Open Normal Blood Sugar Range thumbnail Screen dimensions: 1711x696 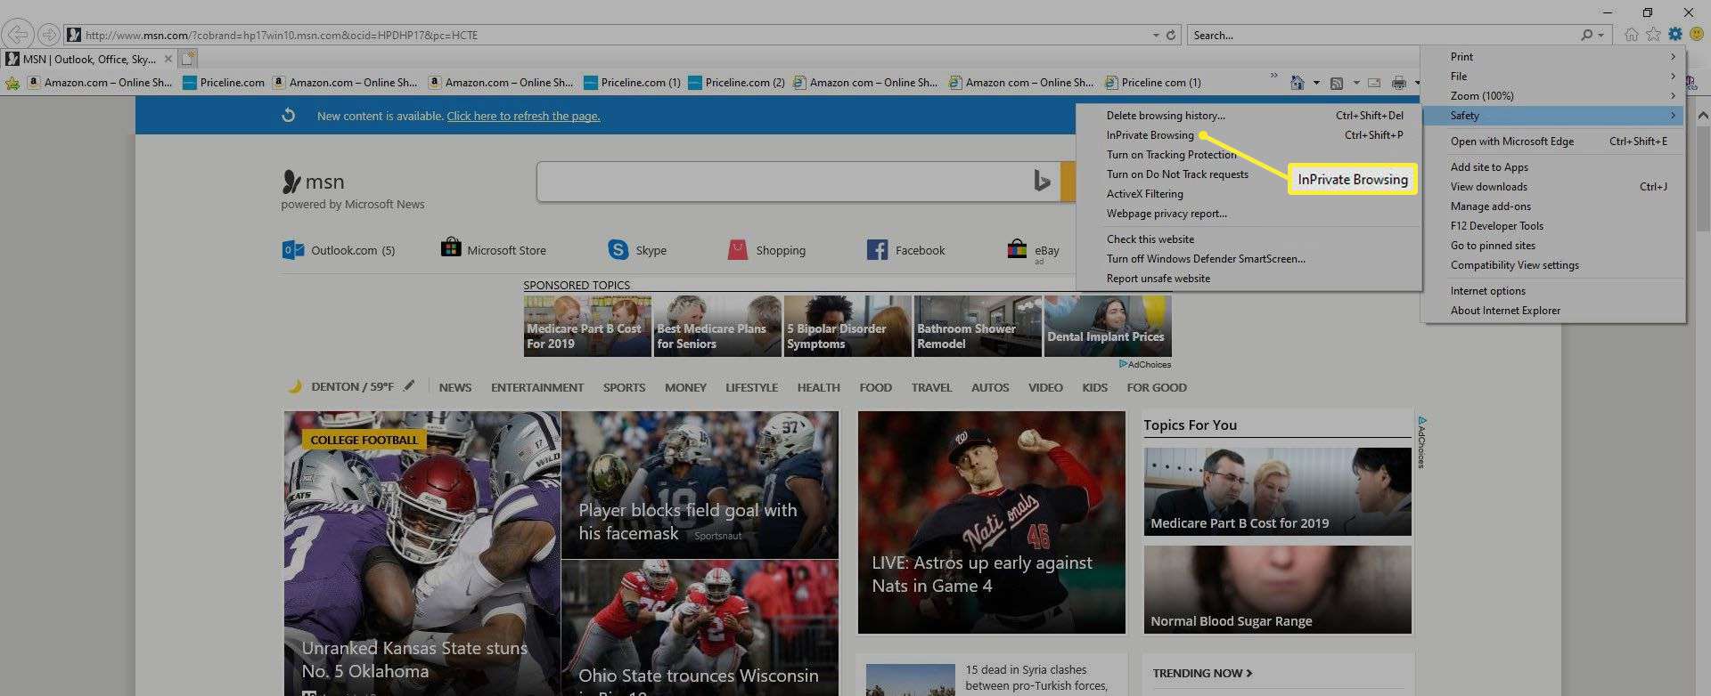(1278, 589)
